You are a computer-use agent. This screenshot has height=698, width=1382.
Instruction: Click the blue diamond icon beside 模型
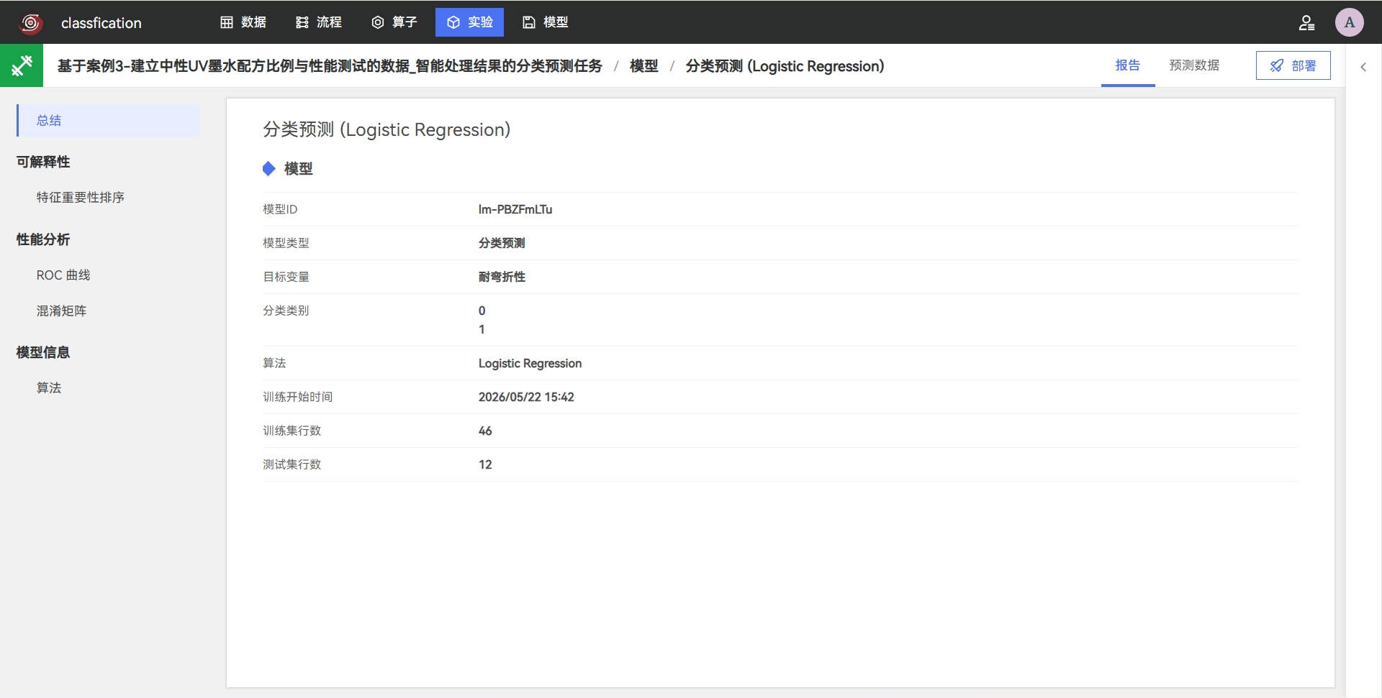click(x=269, y=168)
